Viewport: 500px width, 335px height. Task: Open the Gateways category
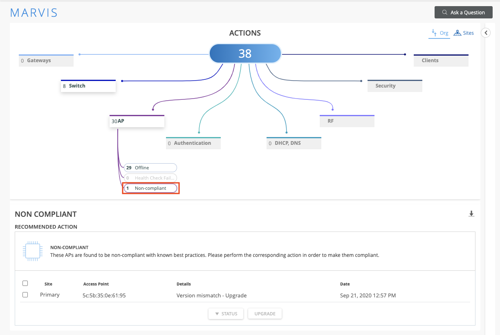point(46,61)
